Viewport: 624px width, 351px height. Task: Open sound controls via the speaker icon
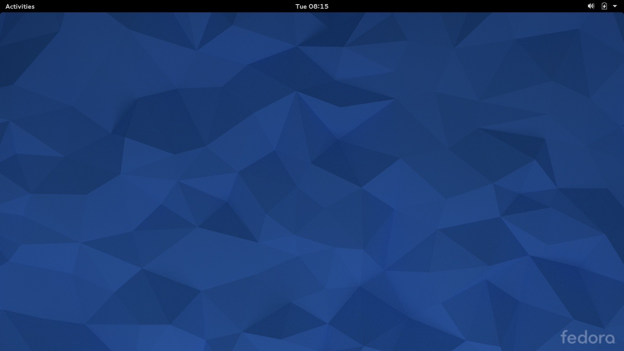click(591, 6)
